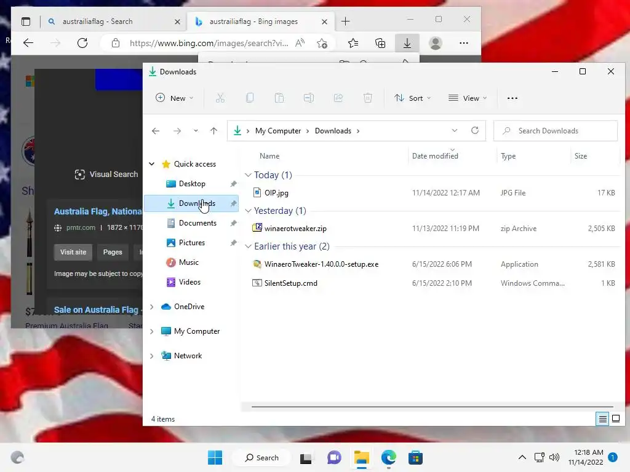This screenshot has width=630, height=472.
Task: Open Edge profile avatar icon
Action: coord(436,43)
